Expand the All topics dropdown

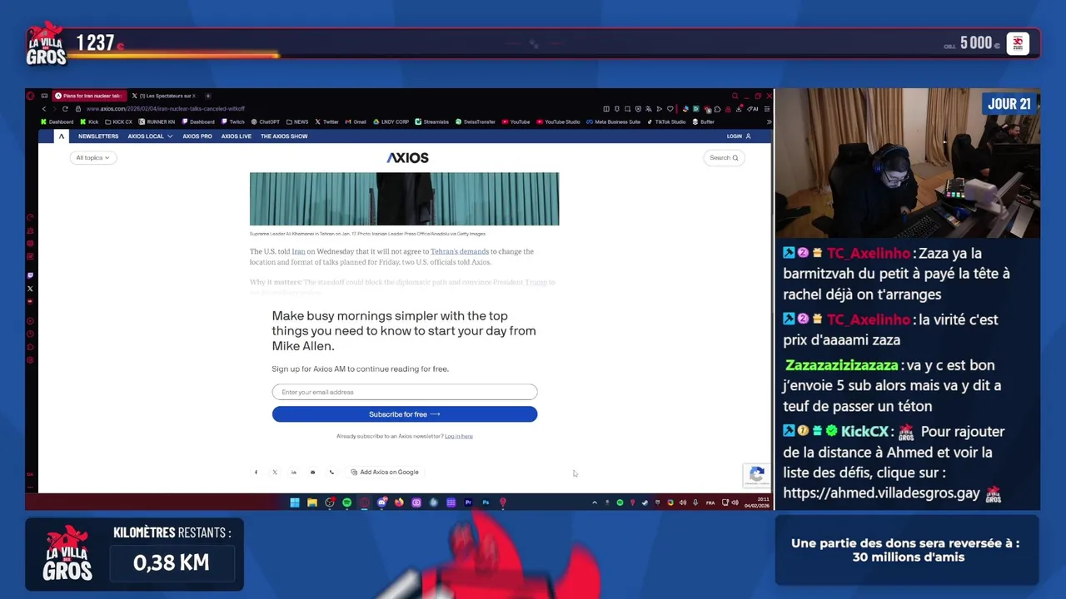click(92, 157)
